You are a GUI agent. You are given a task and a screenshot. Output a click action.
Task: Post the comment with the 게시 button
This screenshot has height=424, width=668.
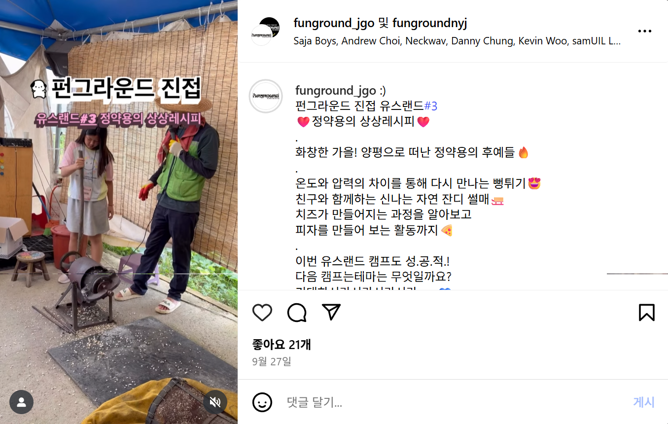pyautogui.click(x=644, y=402)
